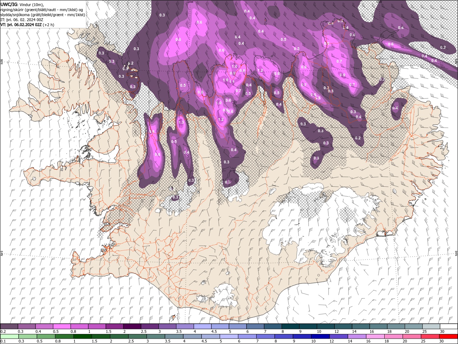Pick snow-row swatch between 0.4 and 0.5
The image size is (458, 344).
click(44, 326)
